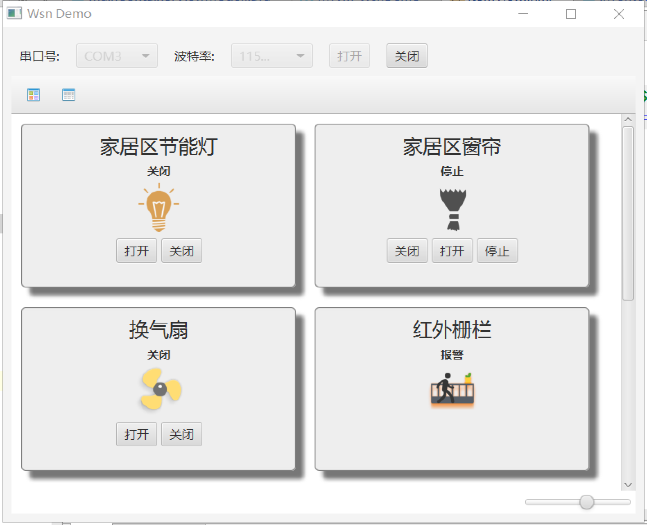
Task: Click the infrared fence walking person icon
Action: point(452,389)
